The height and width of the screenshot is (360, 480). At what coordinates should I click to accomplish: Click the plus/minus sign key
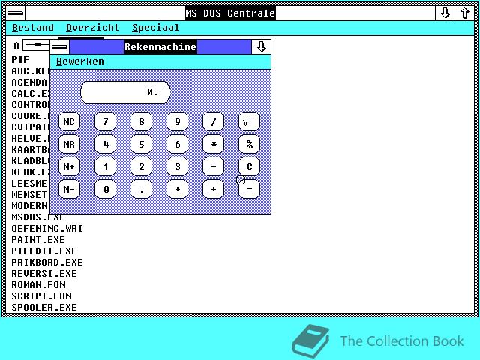pyautogui.click(x=177, y=189)
